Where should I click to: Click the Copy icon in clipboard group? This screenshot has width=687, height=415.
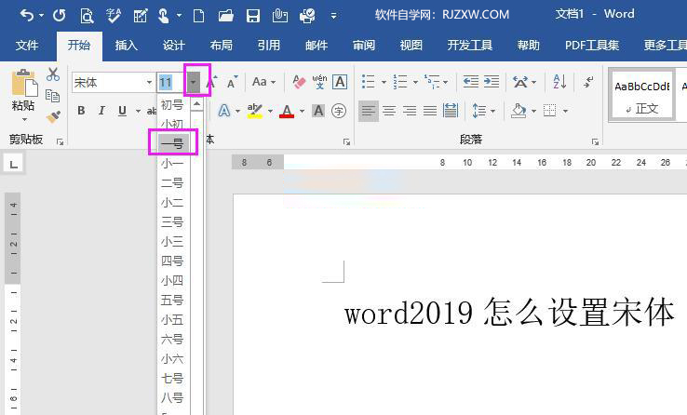point(52,96)
